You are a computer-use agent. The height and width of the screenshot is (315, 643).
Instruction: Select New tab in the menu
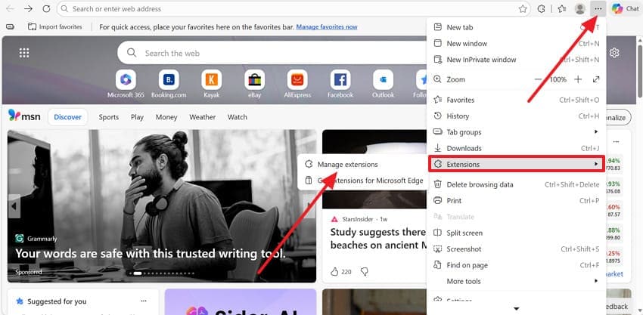[x=516, y=27]
